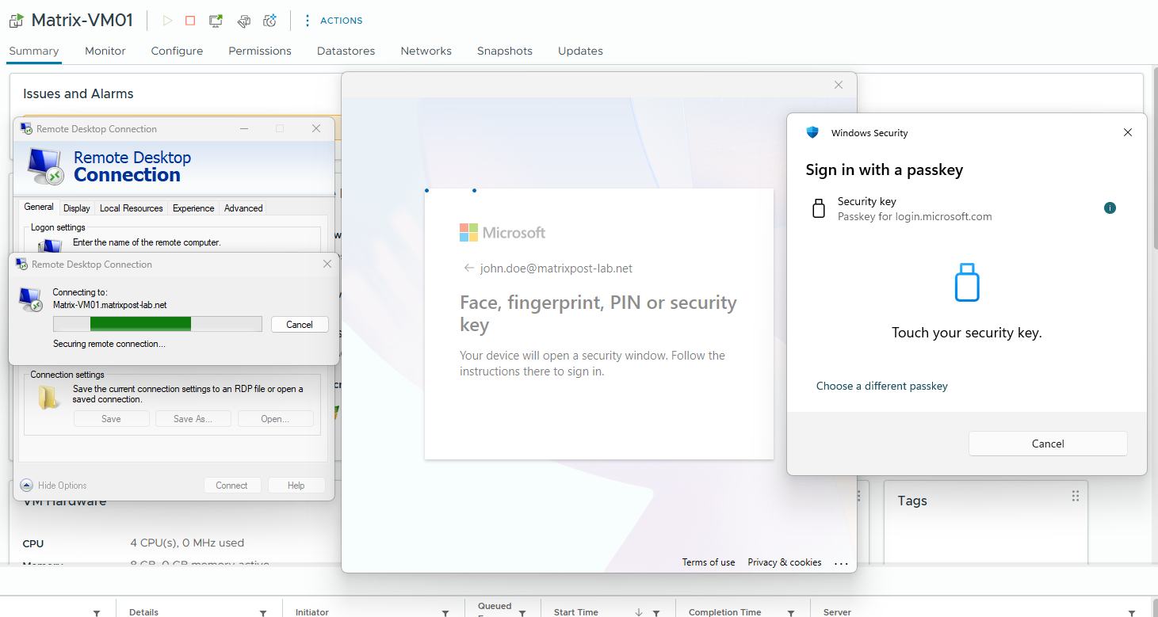Open the edit VM settings toolbar icon
Viewport: 1158px width, 617px height.
244,21
